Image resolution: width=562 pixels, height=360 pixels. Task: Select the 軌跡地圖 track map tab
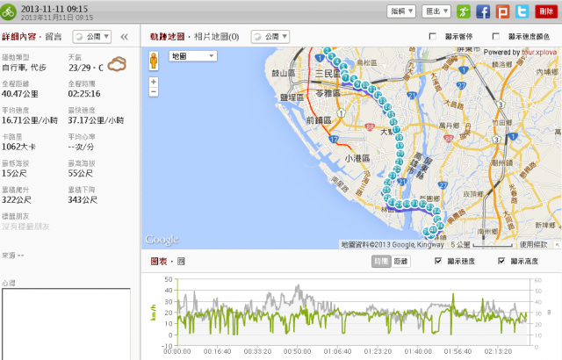pos(167,37)
